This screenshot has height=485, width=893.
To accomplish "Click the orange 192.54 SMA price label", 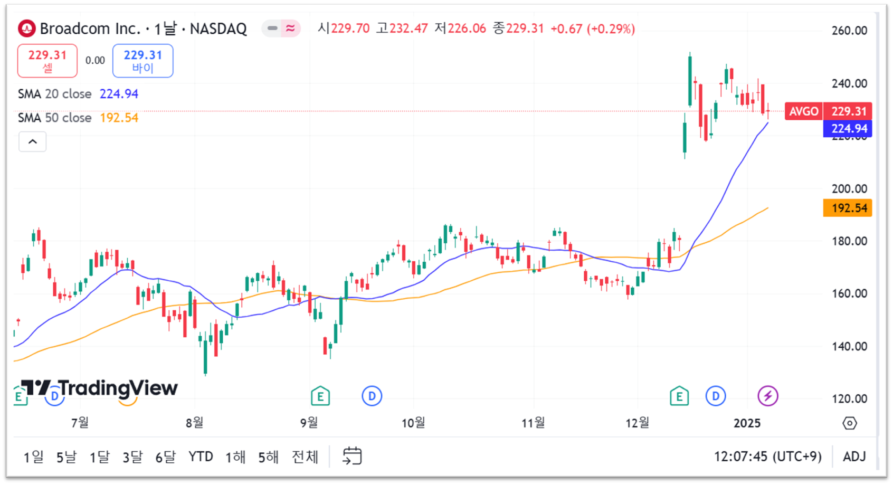I will tap(848, 208).
